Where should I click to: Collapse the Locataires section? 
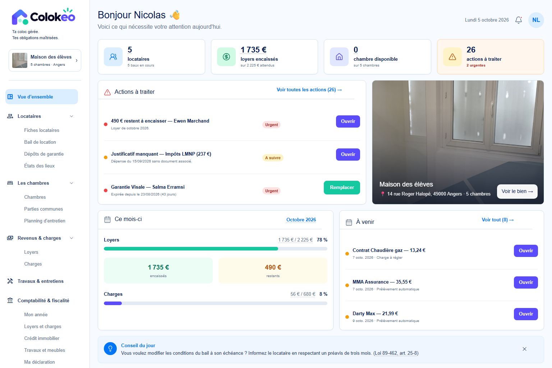(x=72, y=116)
